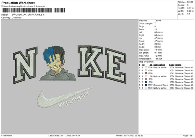Click the white swatch in stop 4
The height and width of the screenshot is (138, 195).
146,76
